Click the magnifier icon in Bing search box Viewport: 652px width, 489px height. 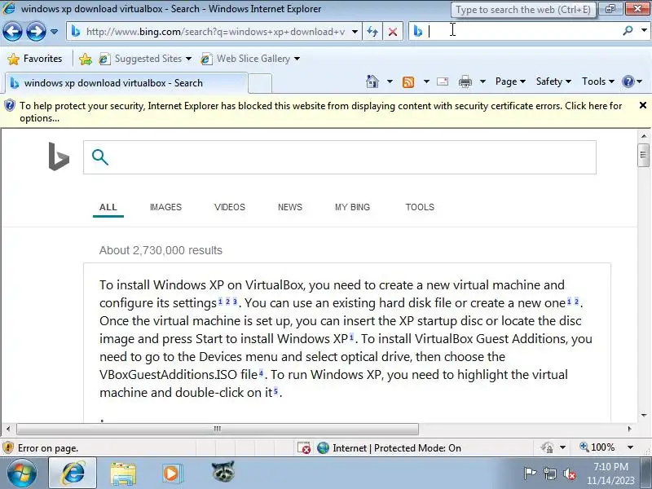(x=99, y=157)
